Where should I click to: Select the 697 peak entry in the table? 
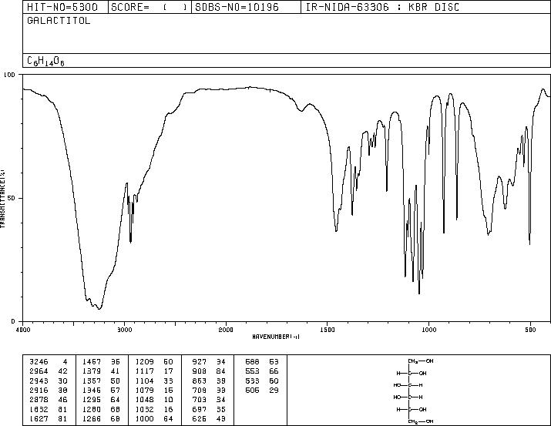click(209, 409)
